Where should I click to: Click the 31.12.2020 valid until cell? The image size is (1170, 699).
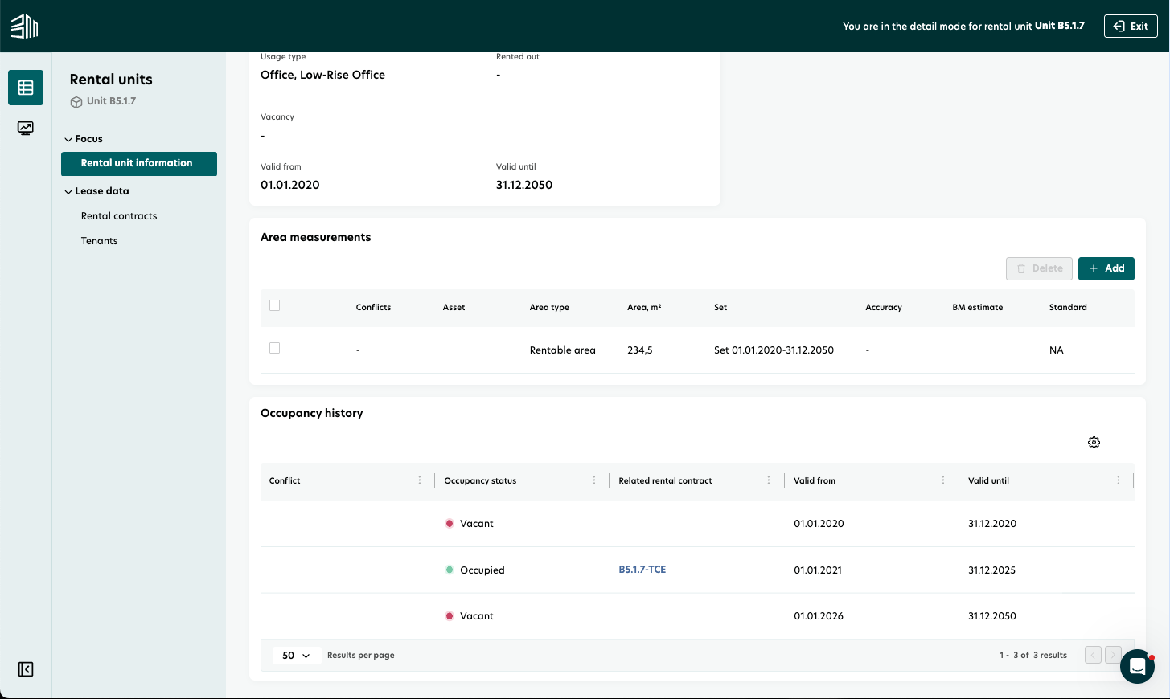tap(992, 524)
